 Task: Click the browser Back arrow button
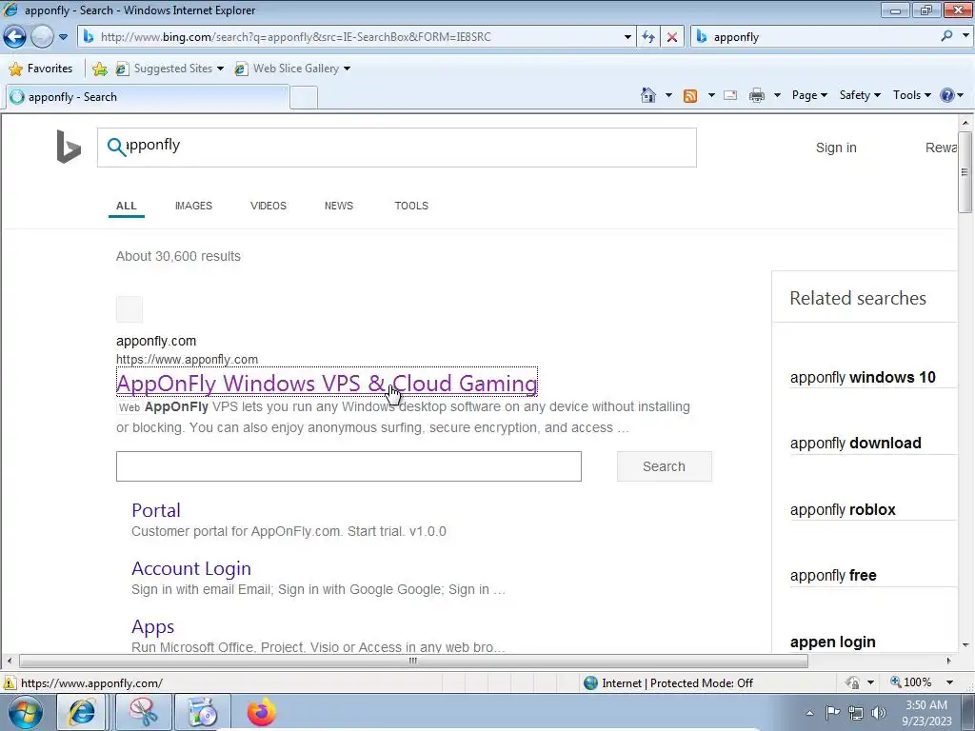(15, 37)
